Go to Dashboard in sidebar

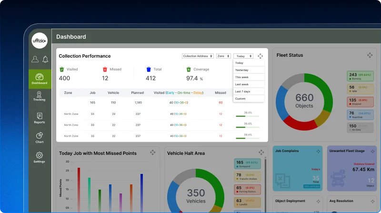tap(40, 79)
